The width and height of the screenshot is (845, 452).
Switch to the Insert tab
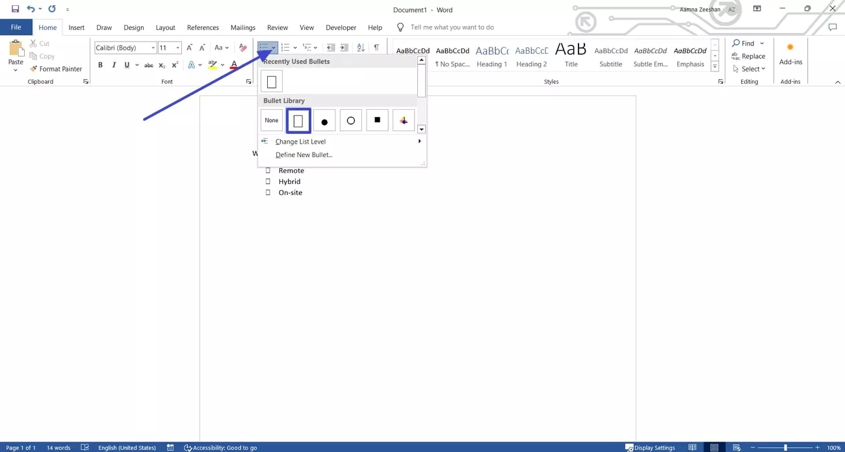click(x=77, y=27)
